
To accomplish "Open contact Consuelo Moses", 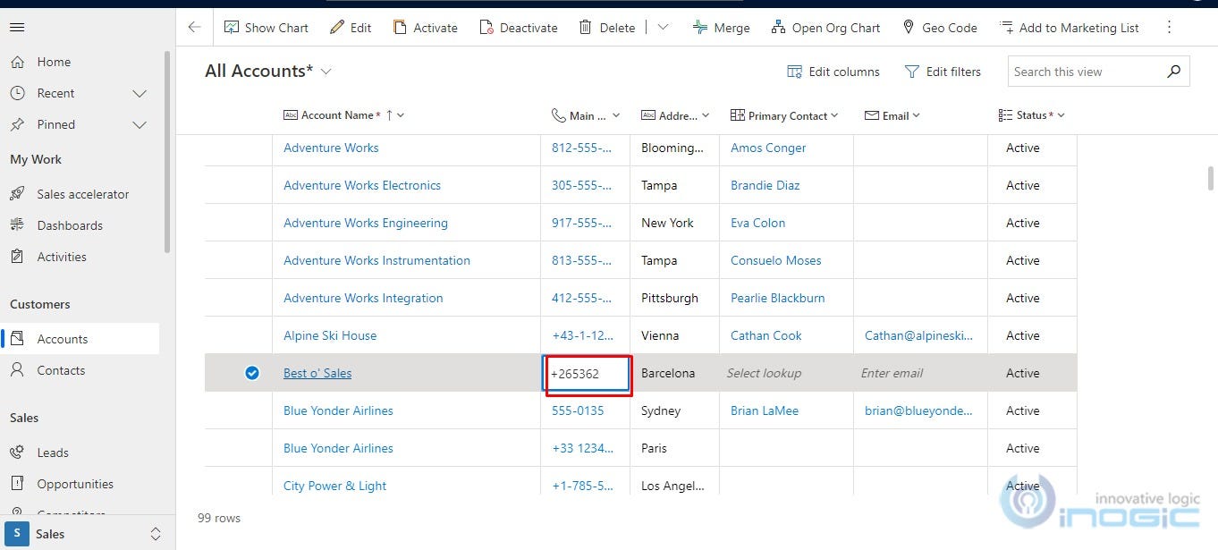I will point(776,260).
